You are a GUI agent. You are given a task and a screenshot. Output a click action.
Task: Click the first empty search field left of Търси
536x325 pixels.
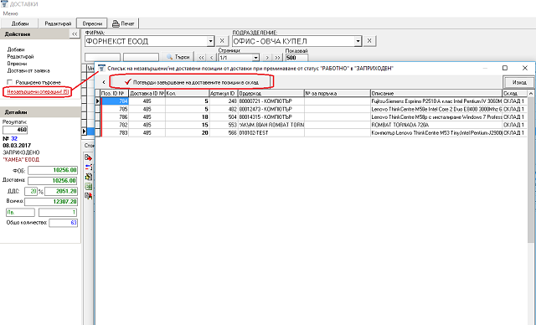[x=102, y=58]
